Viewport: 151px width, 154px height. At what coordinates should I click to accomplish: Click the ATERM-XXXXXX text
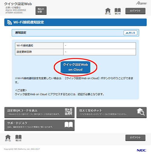pos(14,13)
